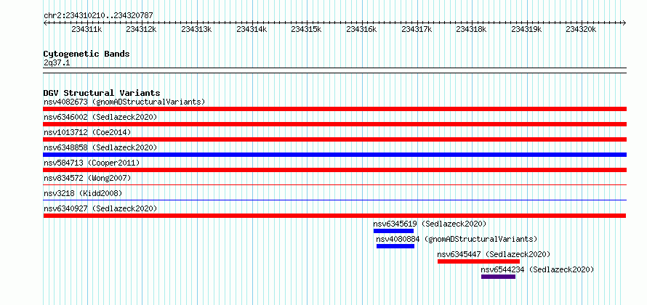The image size is (647, 305).
Task: Open the nsv6345447 (Sedlazeck2020) label
Action: (x=494, y=254)
